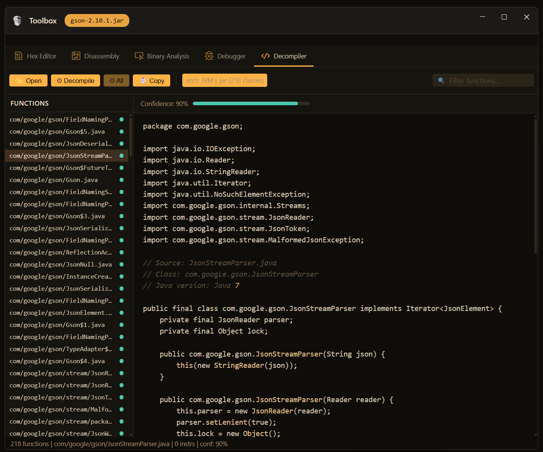The image size is (543, 452).
Task: Click the Open file button
Action: (28, 81)
